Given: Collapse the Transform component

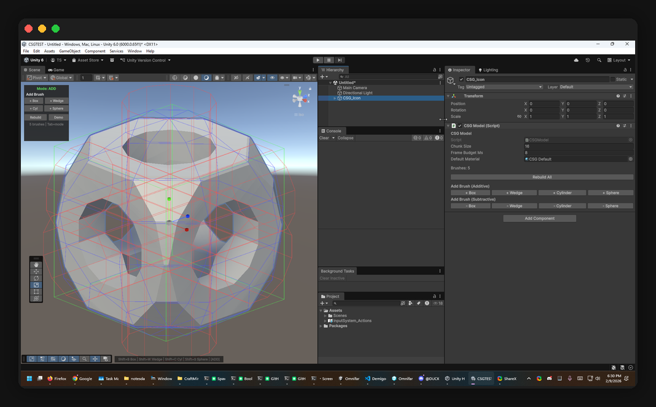Looking at the screenshot, I should tap(448, 96).
